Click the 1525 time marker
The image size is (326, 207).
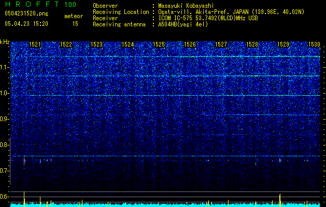159,45
